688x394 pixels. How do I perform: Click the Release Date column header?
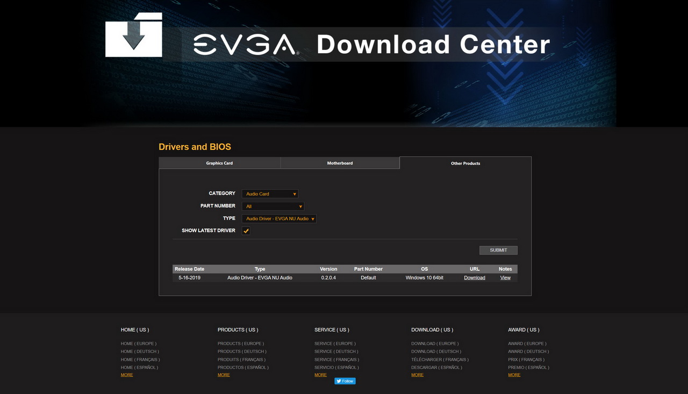pyautogui.click(x=190, y=269)
